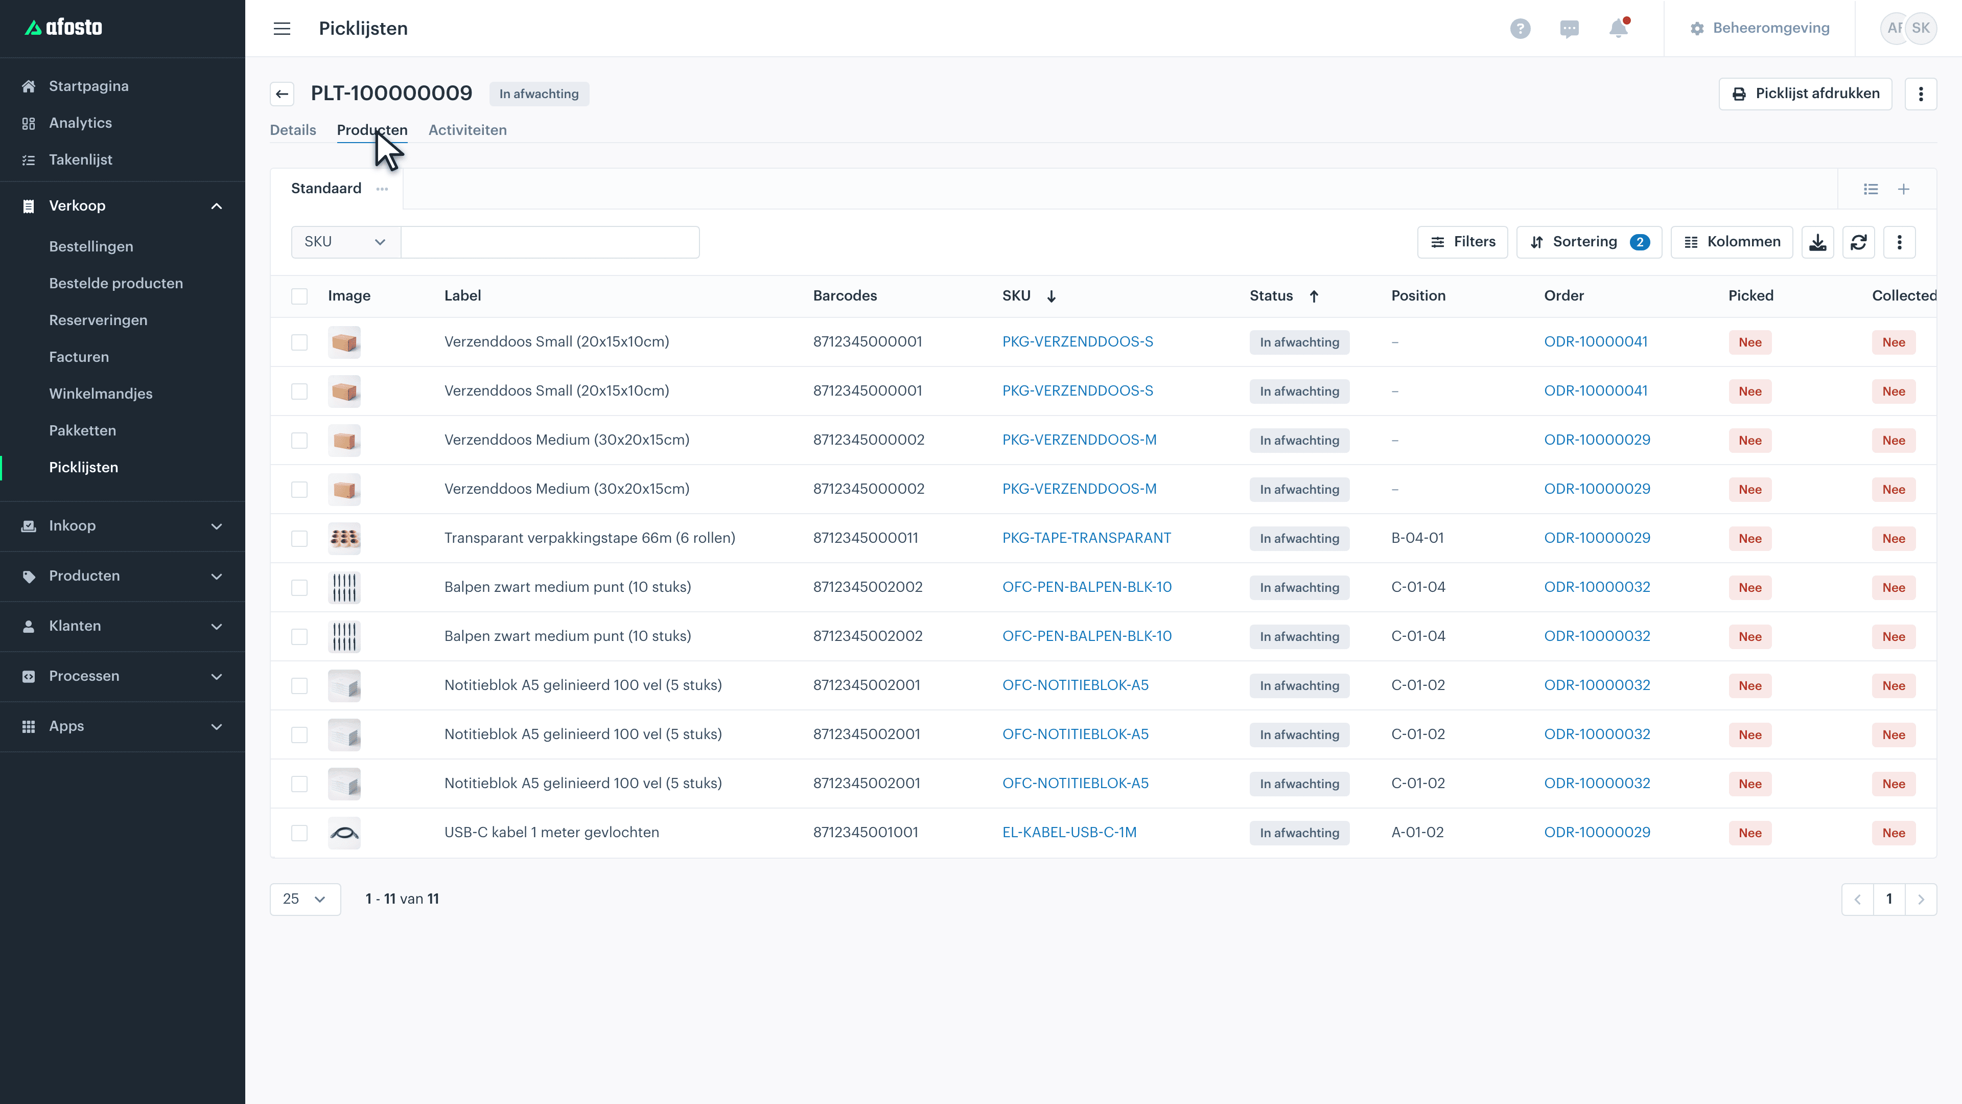The height and width of the screenshot is (1104, 1962).
Task: Toggle the select-all checkbox in the table header
Action: tap(299, 296)
